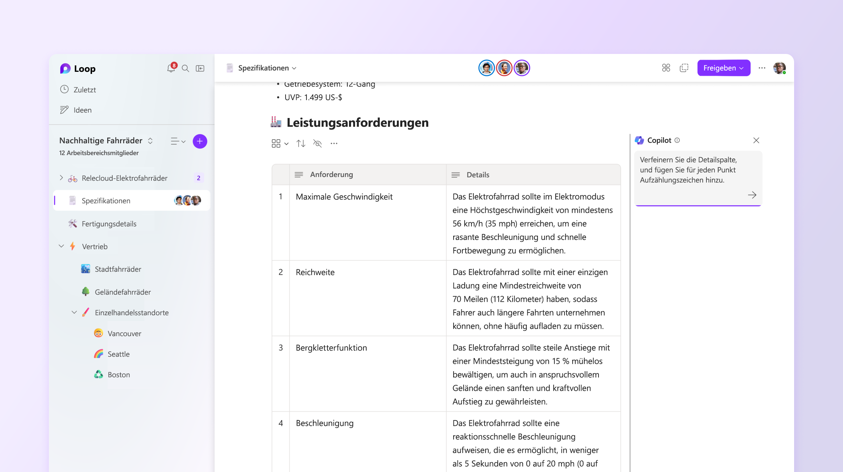Viewport: 843px width, 472px height.
Task: Open the more options menu (…)
Action: pos(762,68)
